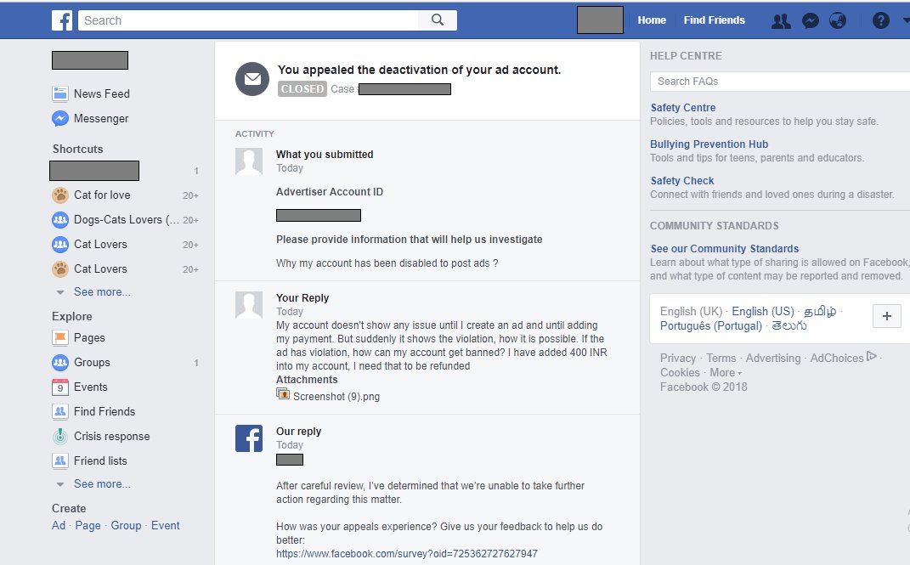Viewport: 910px width, 565px height.
Task: Click the Find Friends sidebar icon
Action: click(x=59, y=411)
